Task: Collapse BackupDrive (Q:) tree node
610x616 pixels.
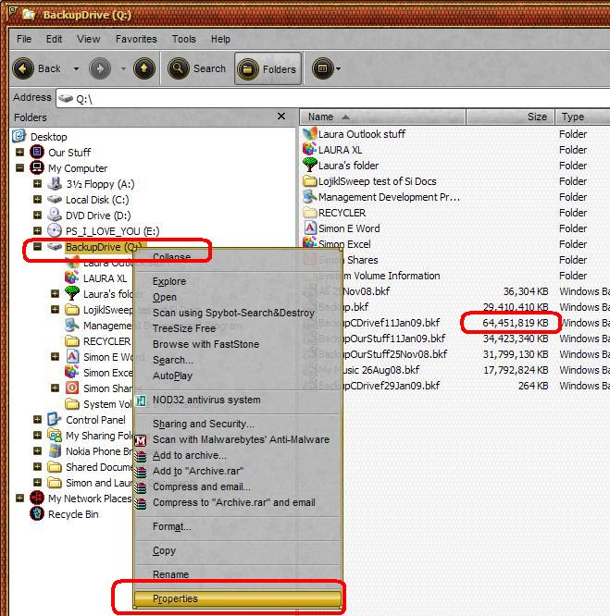Action: click(x=37, y=247)
